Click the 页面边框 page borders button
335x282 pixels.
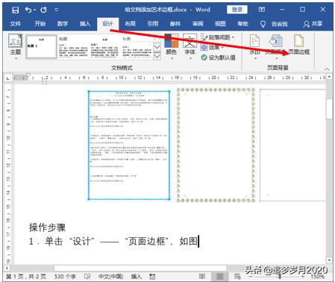tap(299, 46)
